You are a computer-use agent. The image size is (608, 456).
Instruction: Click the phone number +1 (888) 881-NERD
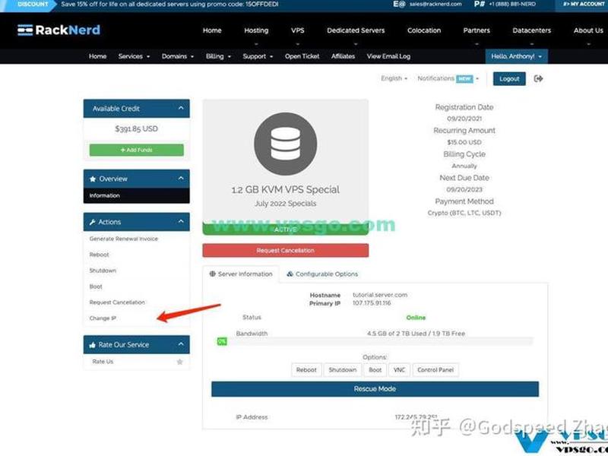point(512,4)
